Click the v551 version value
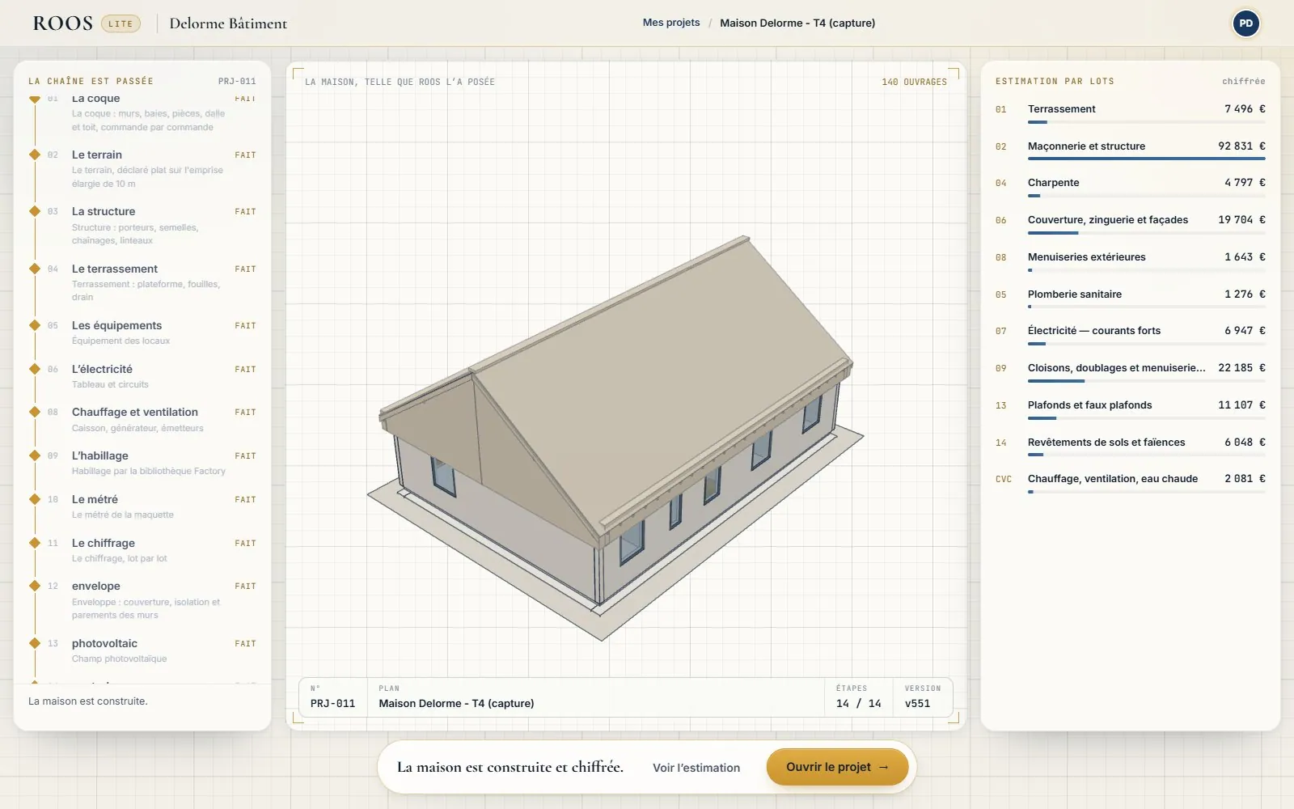The width and height of the screenshot is (1294, 809). [x=917, y=704]
